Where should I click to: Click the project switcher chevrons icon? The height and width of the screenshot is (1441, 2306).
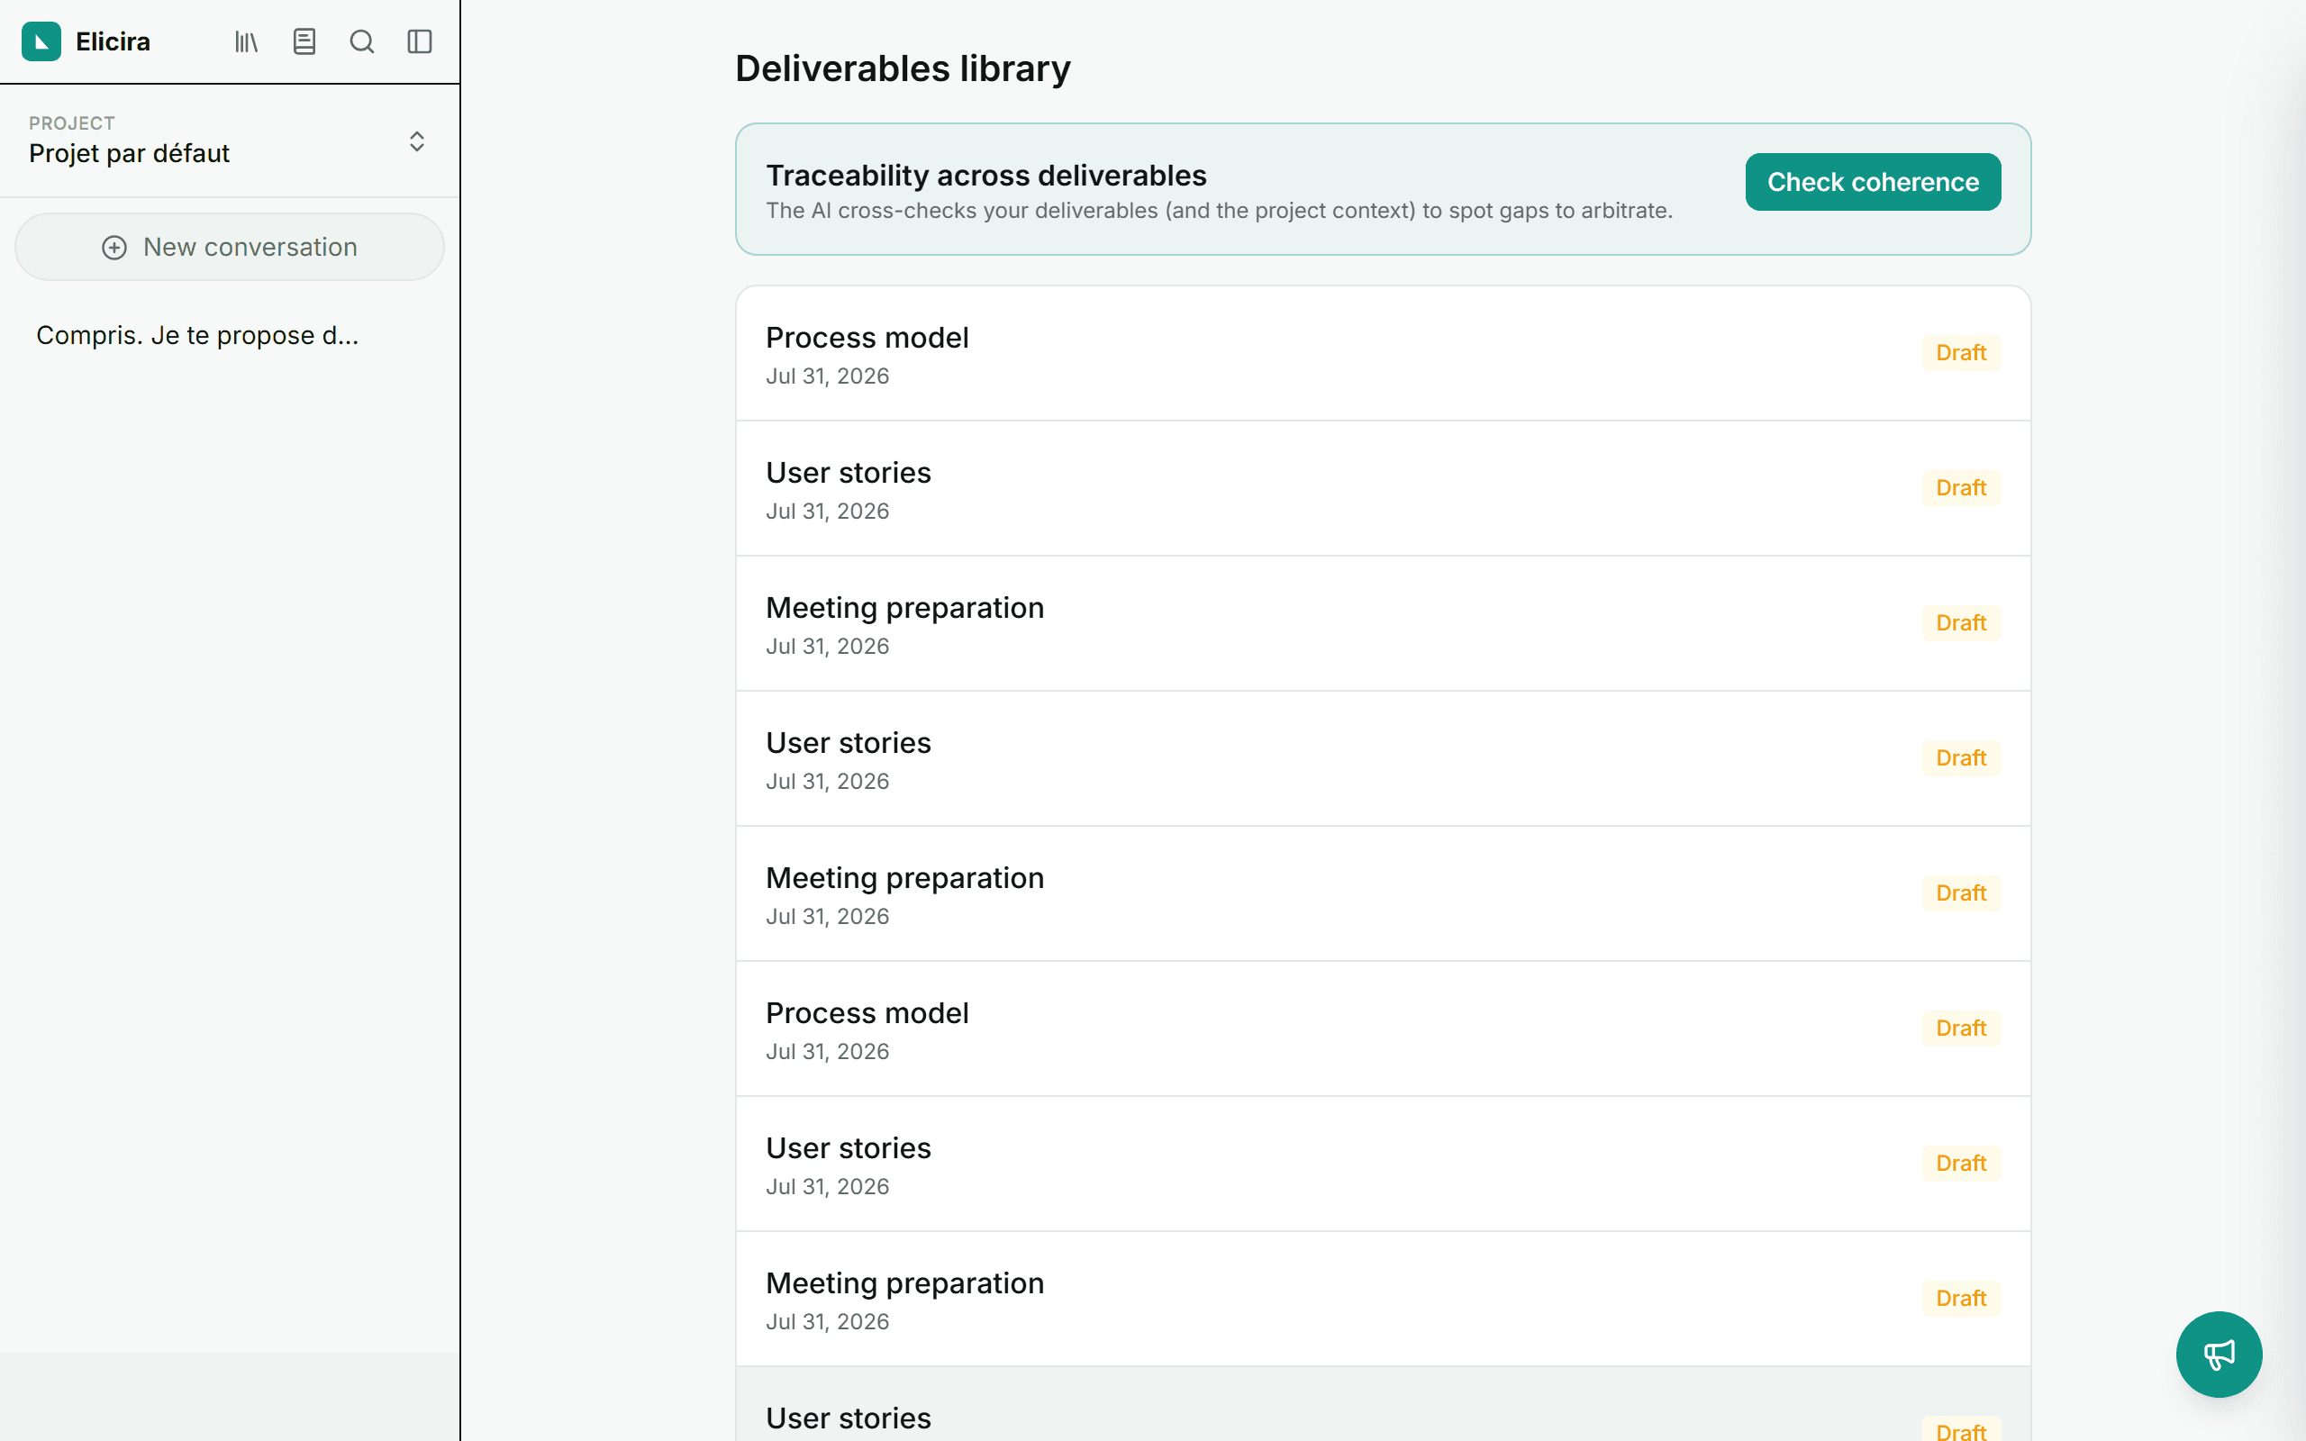tap(416, 141)
